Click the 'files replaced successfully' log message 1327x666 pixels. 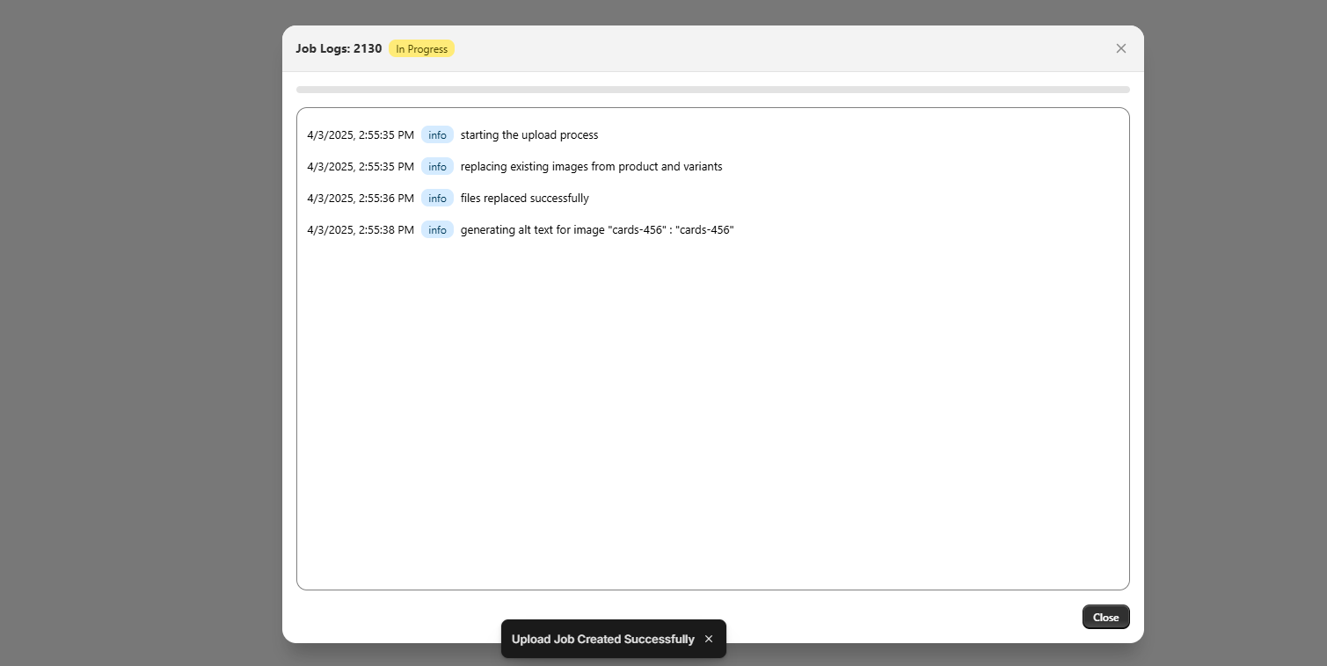coord(524,198)
